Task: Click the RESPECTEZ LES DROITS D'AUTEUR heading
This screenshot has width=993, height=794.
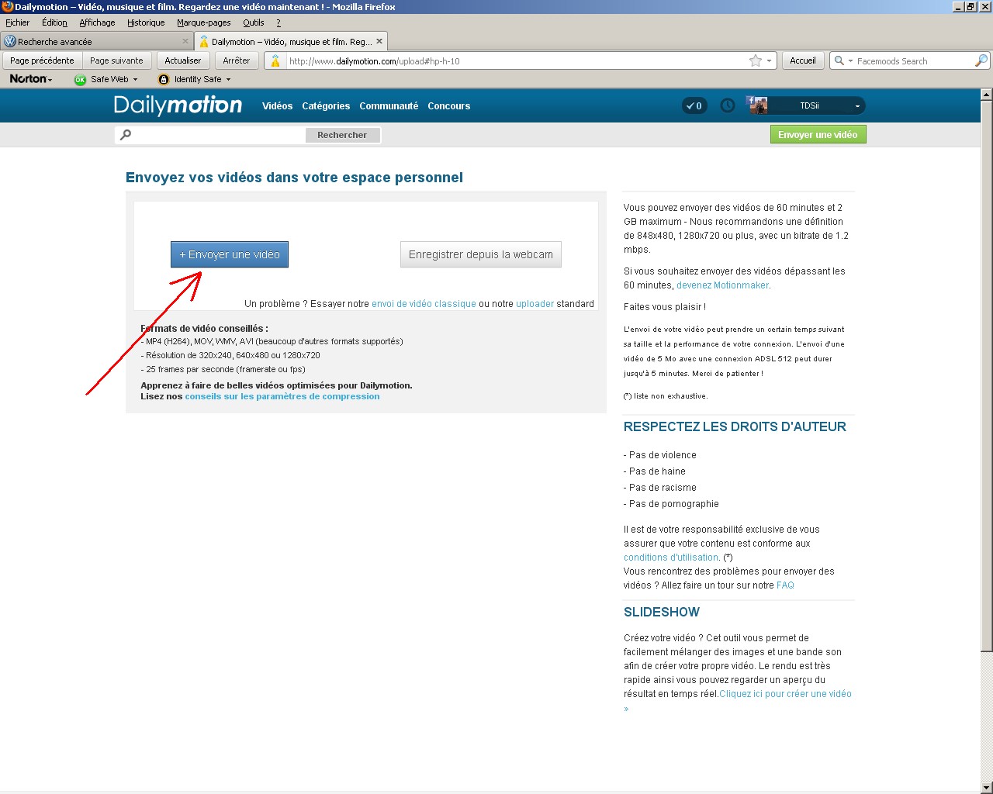Action: (x=735, y=426)
